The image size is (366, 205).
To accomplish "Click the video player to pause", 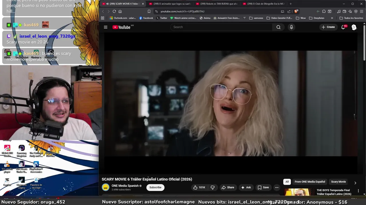I will [231, 103].
